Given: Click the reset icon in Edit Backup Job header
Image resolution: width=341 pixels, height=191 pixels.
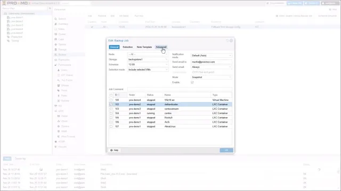Looking at the screenshot, I should pos(228,40).
